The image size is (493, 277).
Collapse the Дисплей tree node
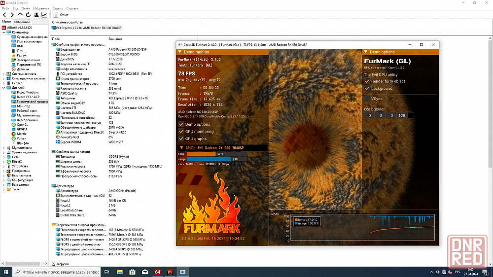[x=4, y=88]
